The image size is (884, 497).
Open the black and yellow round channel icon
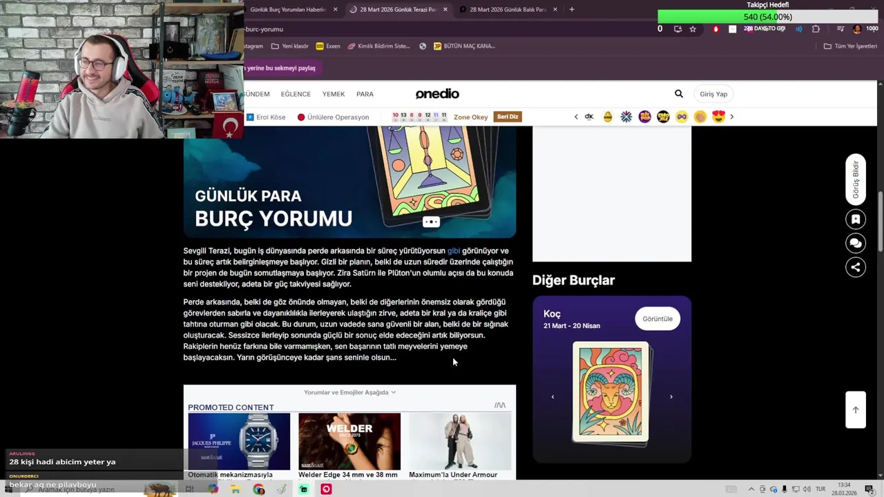(663, 117)
